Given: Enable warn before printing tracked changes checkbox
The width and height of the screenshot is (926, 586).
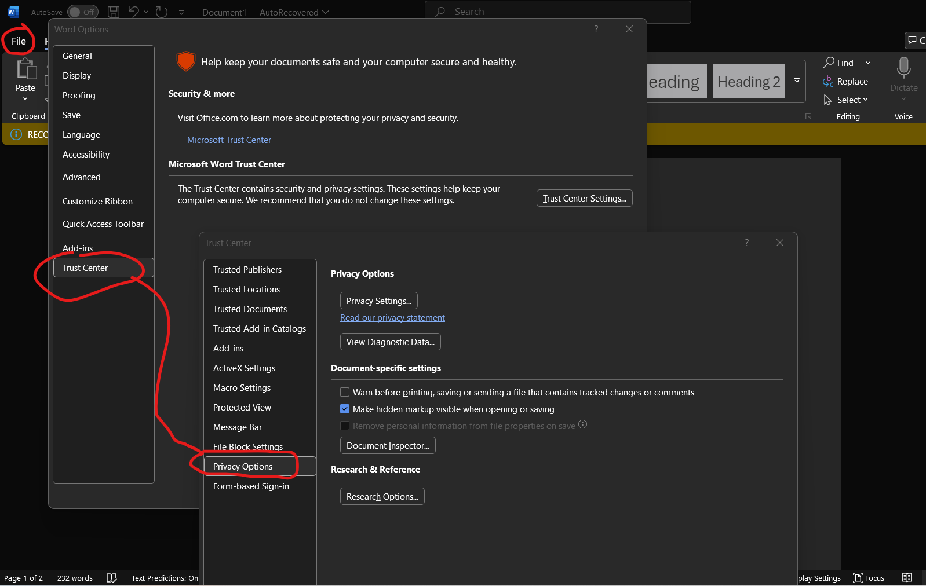Looking at the screenshot, I should click(345, 393).
